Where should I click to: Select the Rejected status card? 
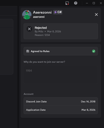[x=61, y=31]
